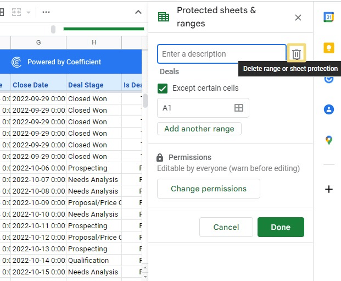The image size is (341, 281).
Task: Open Google Maps sidebar icon
Action: pos(329,140)
